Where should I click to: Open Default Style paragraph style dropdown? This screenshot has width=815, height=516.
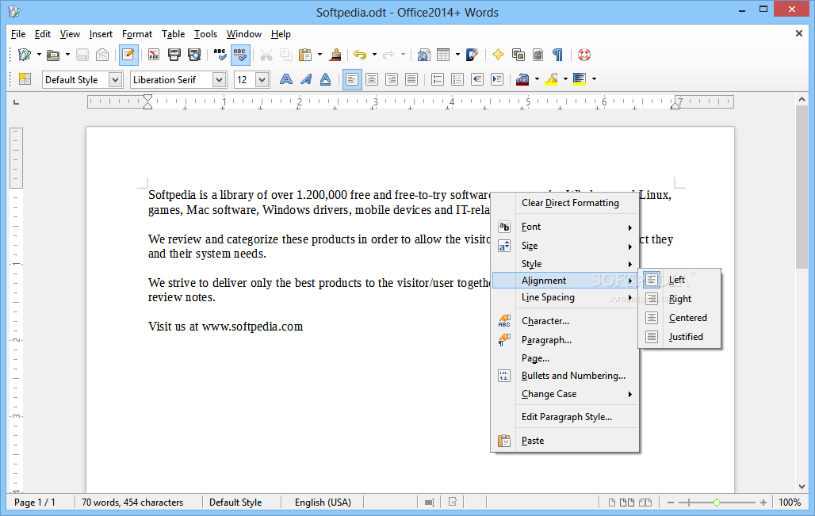click(115, 79)
